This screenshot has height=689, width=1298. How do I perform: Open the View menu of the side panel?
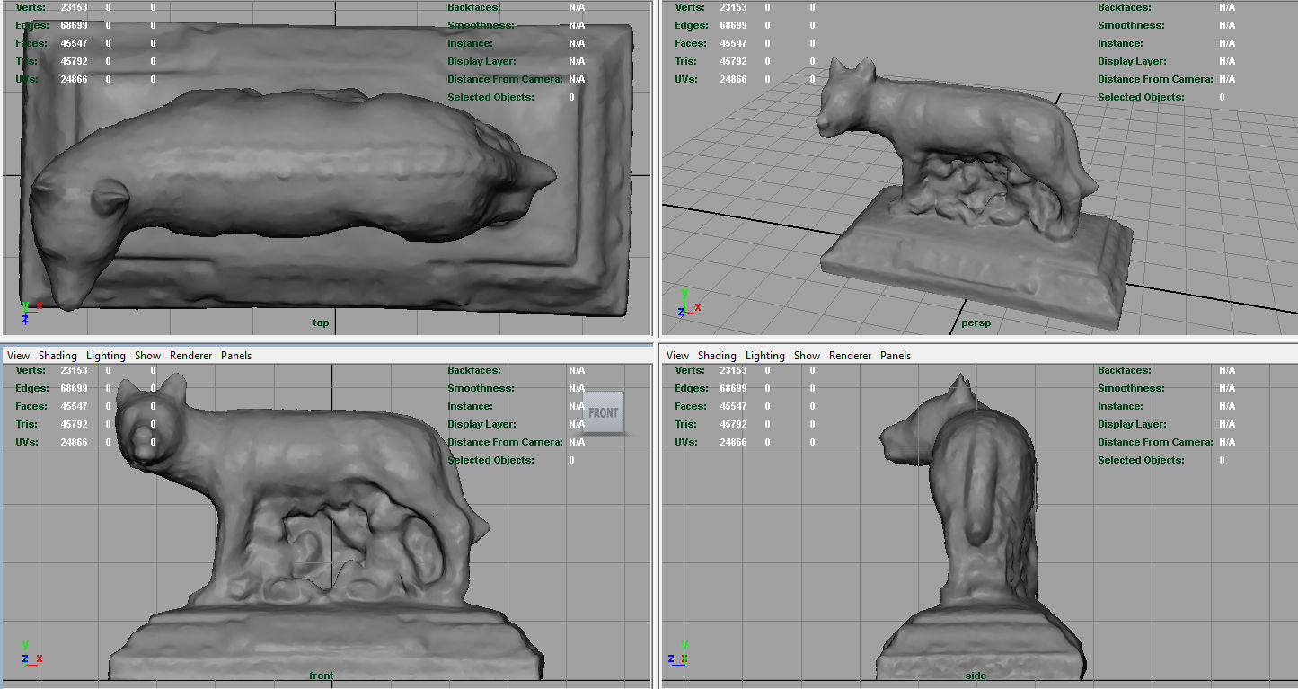pos(678,356)
